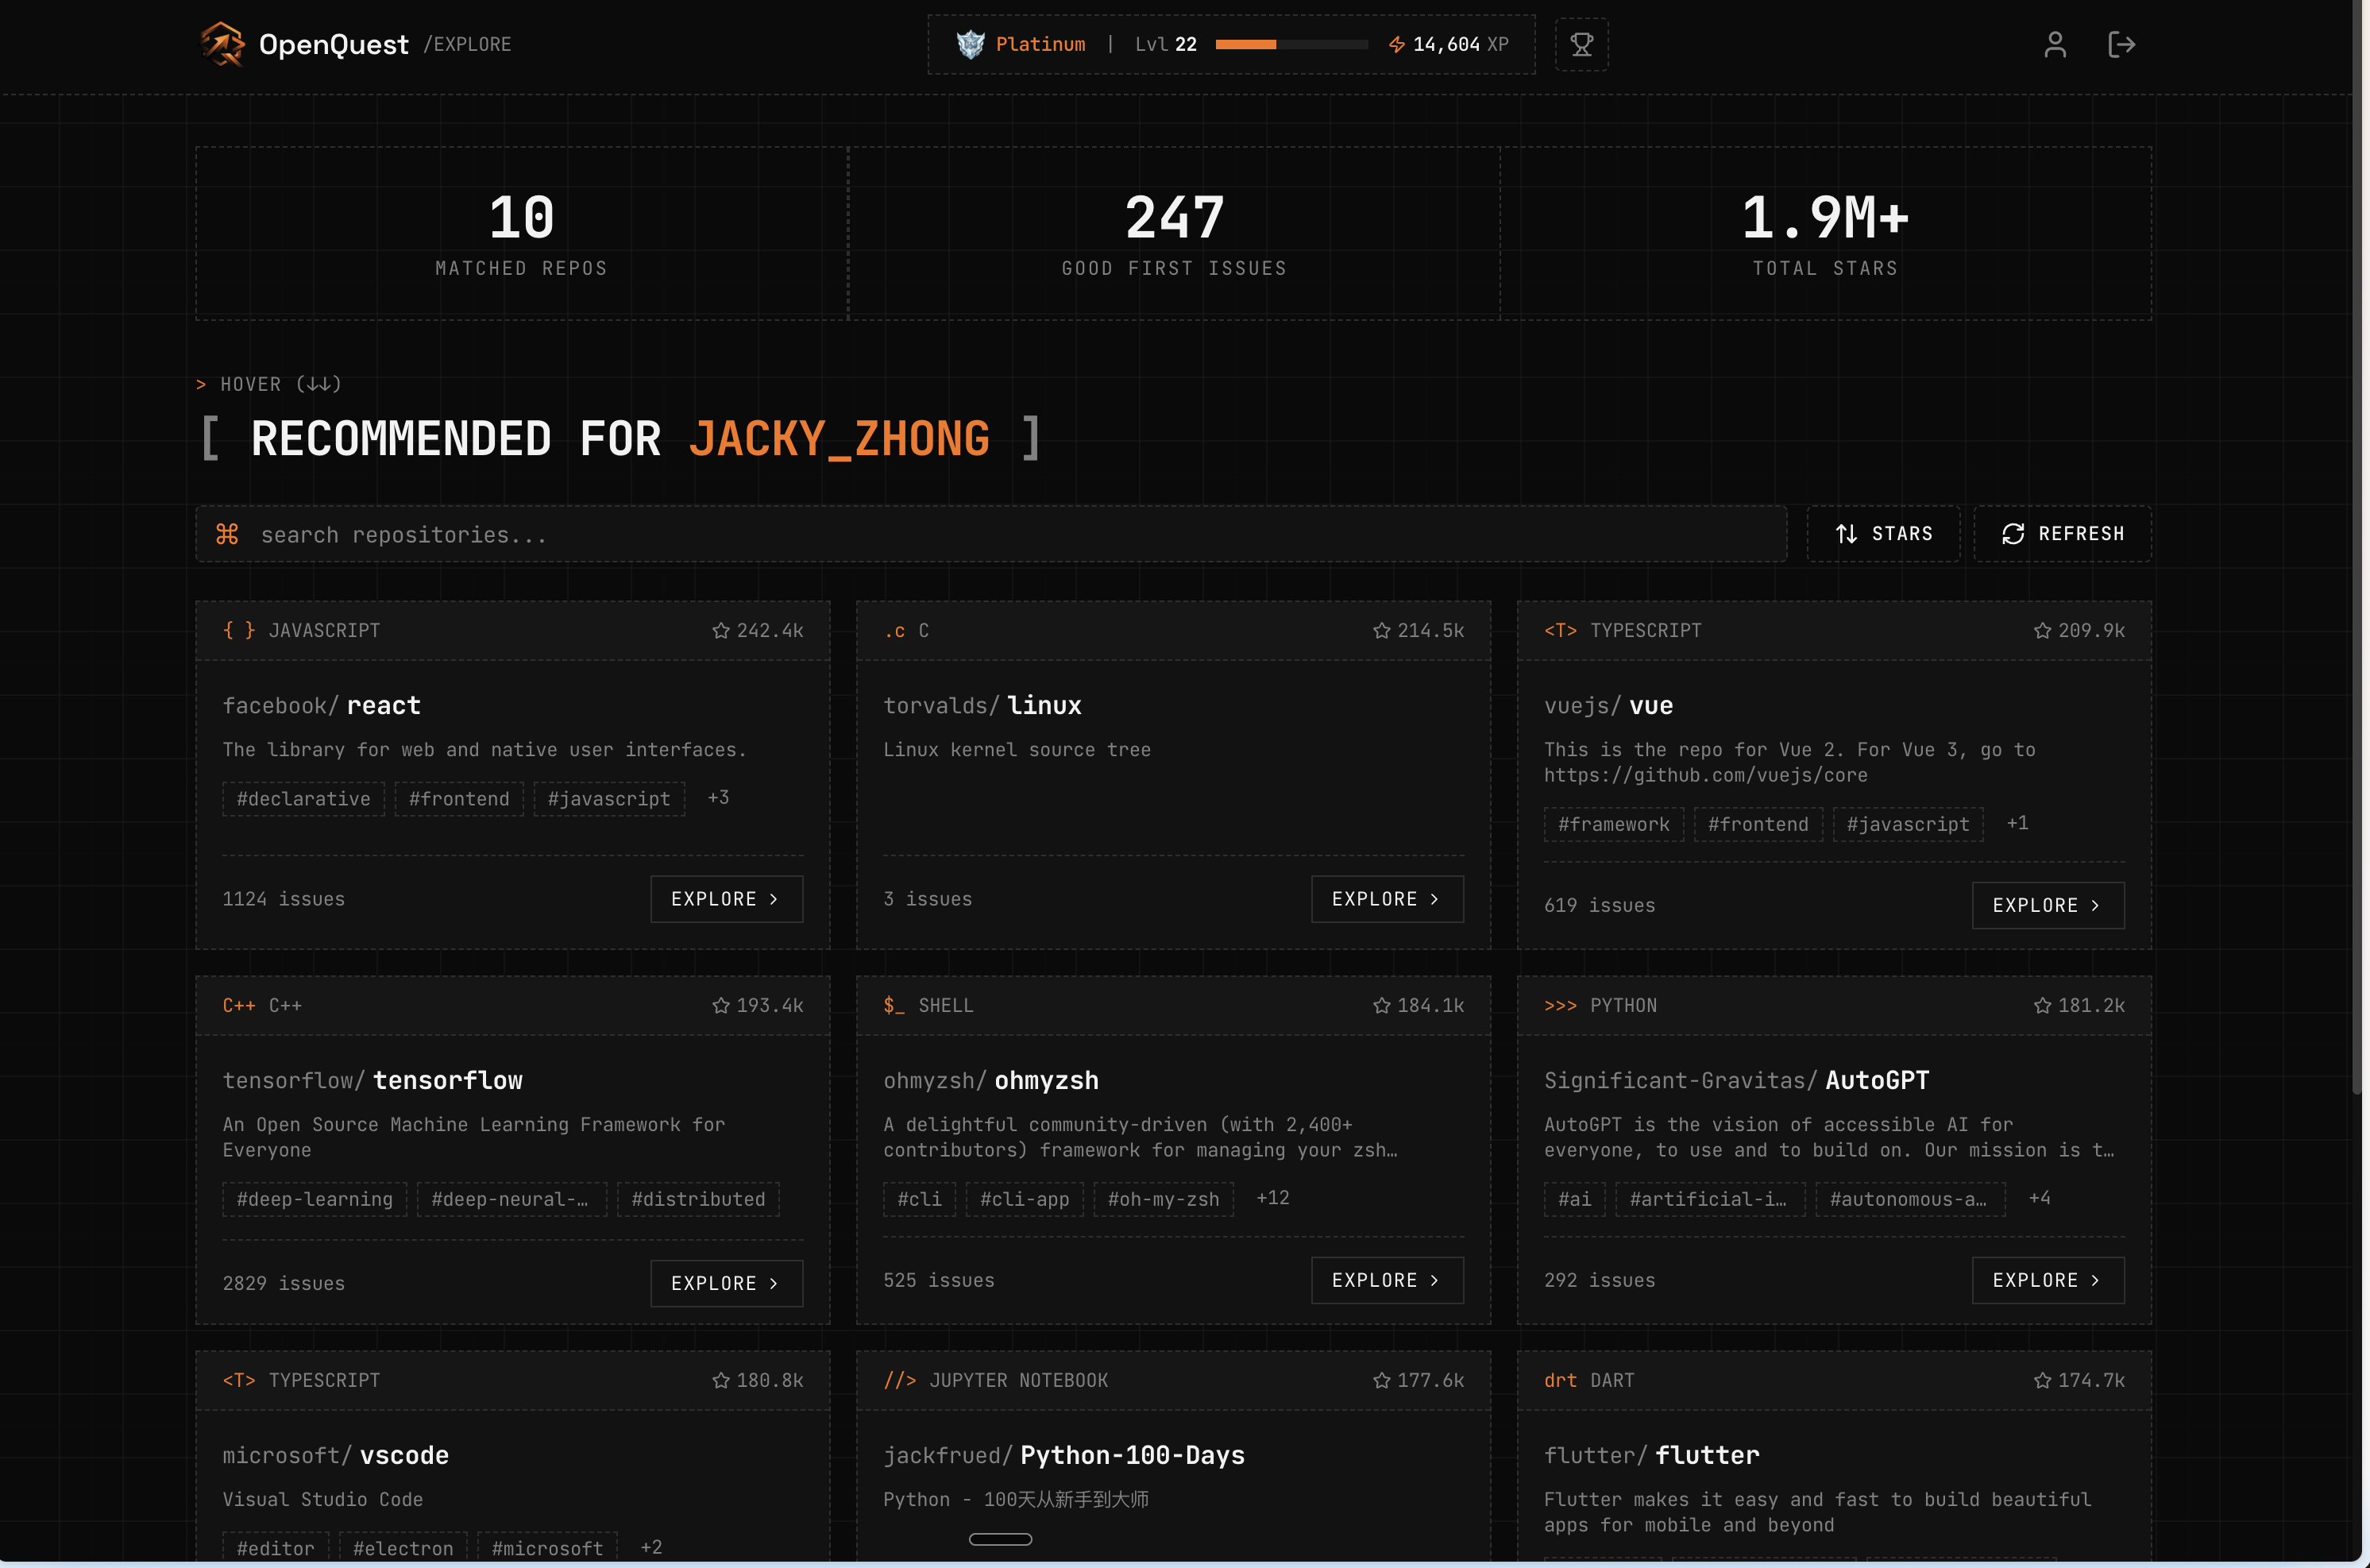
Task: Click the Platinum rank badge icon
Action: pyautogui.click(x=970, y=44)
